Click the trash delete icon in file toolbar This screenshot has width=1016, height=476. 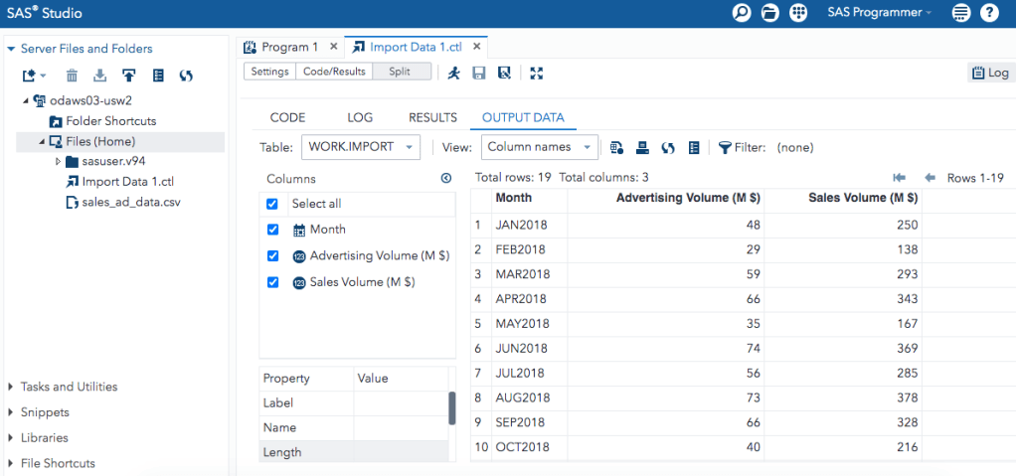tap(72, 76)
